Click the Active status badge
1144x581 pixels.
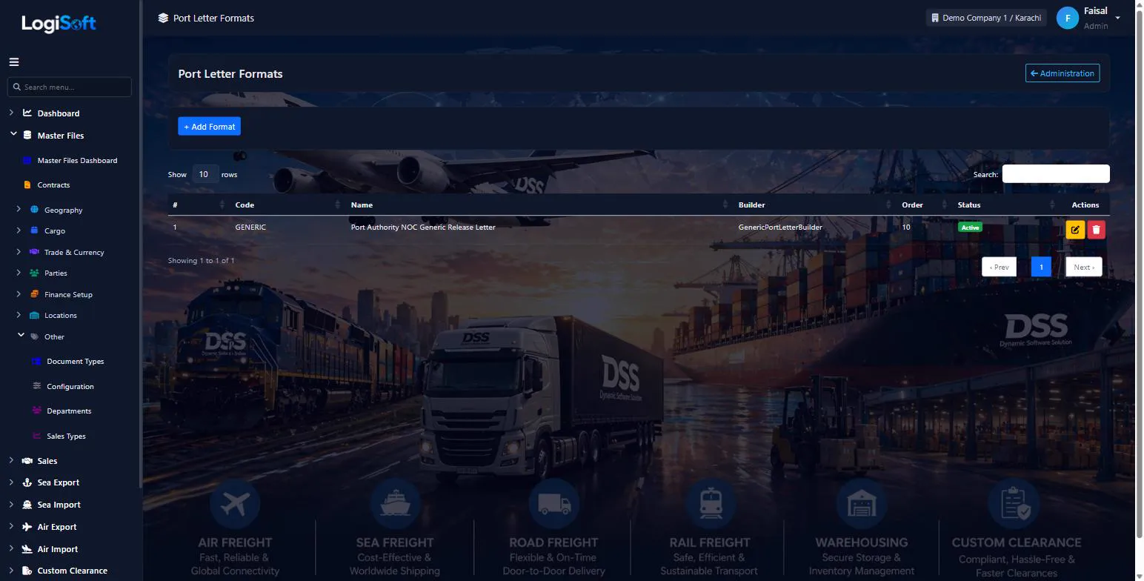coord(970,228)
